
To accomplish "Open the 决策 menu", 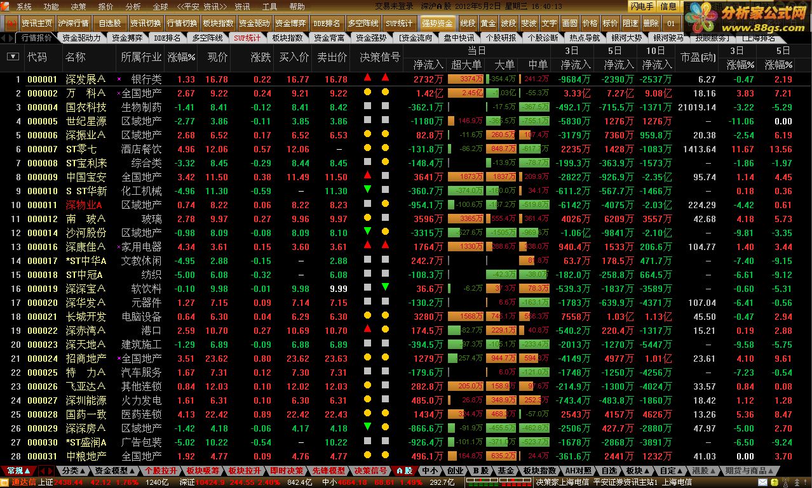I will click(x=79, y=6).
